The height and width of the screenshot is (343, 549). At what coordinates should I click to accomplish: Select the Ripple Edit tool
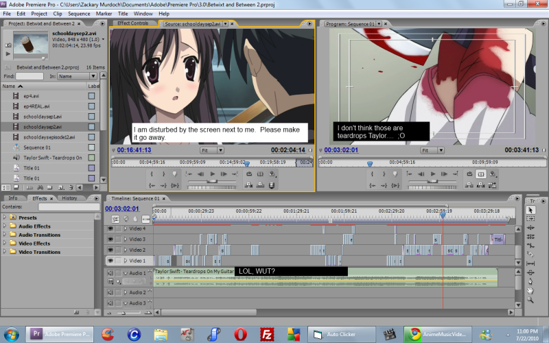[530, 228]
